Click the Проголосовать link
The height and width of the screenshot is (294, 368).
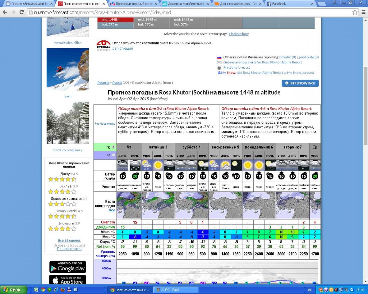tap(69, 249)
